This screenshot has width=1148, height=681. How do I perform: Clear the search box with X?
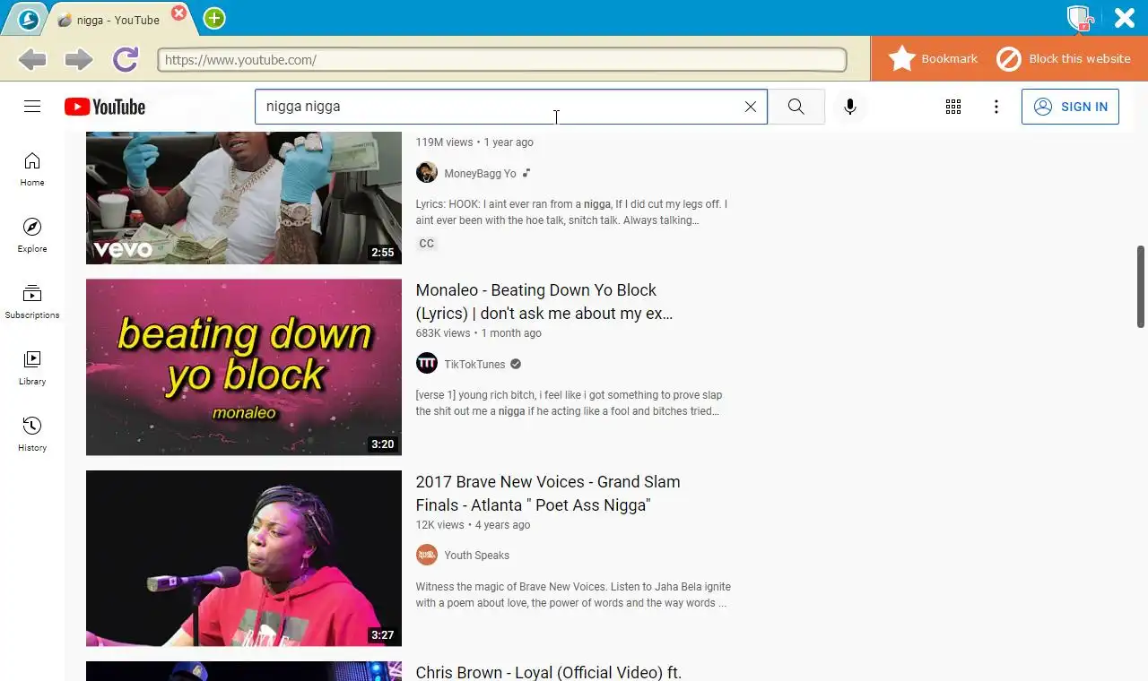tap(751, 107)
